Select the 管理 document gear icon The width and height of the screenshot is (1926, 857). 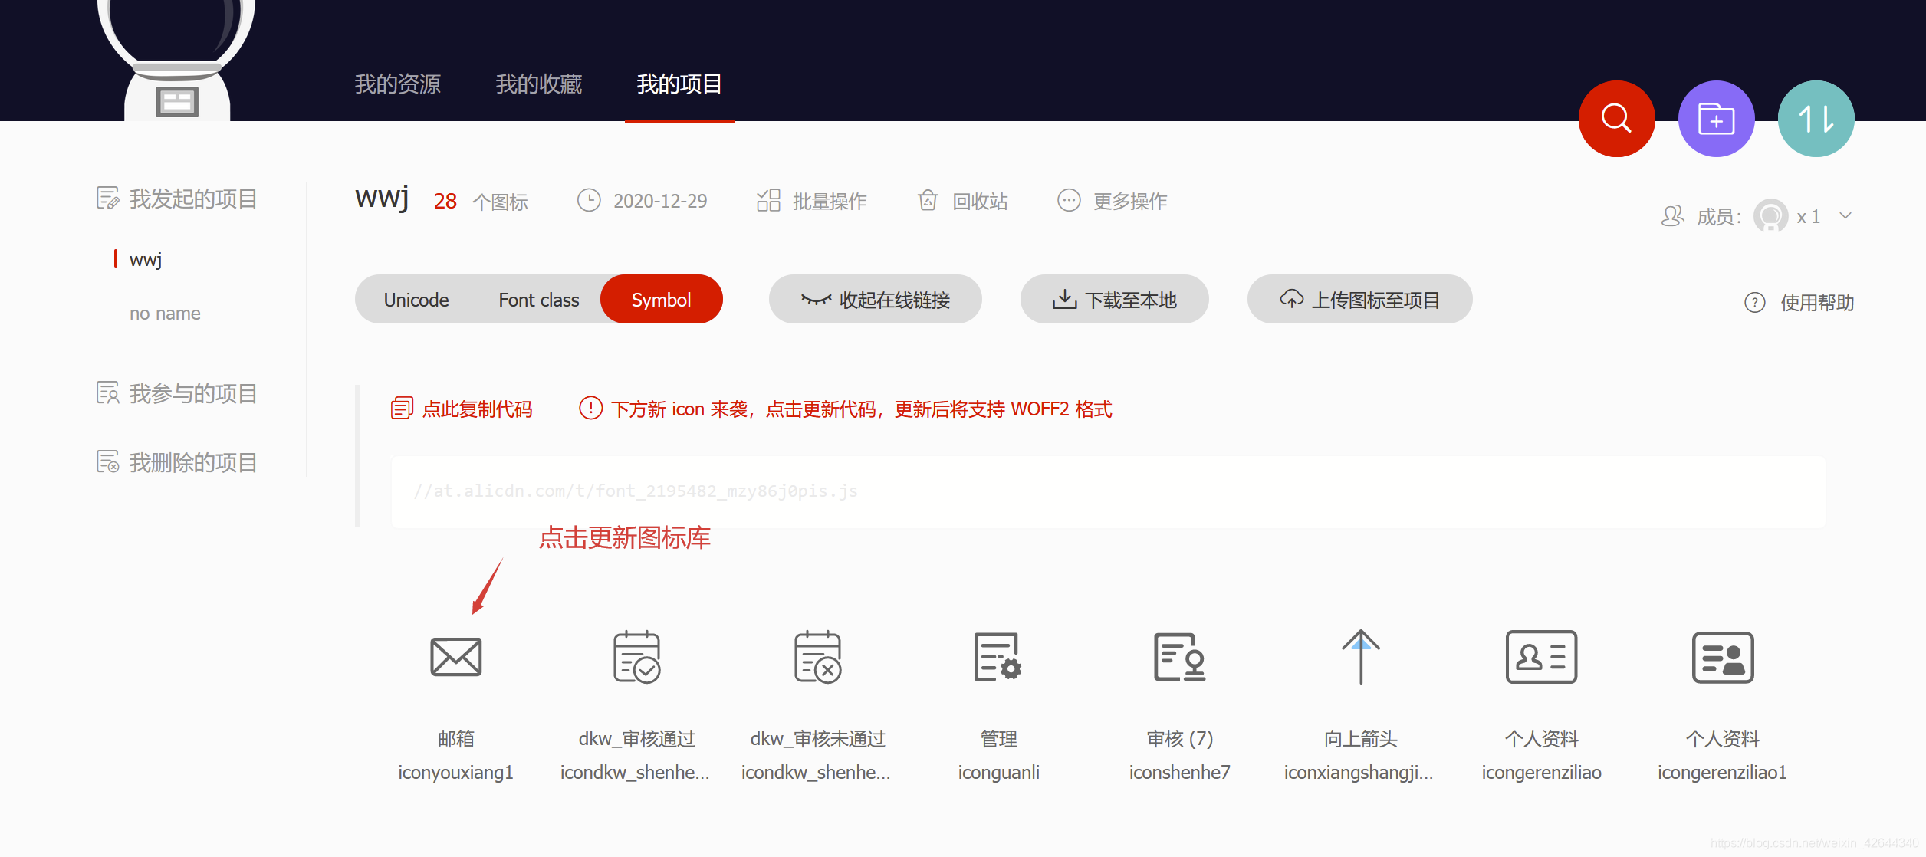pyautogui.click(x=998, y=657)
